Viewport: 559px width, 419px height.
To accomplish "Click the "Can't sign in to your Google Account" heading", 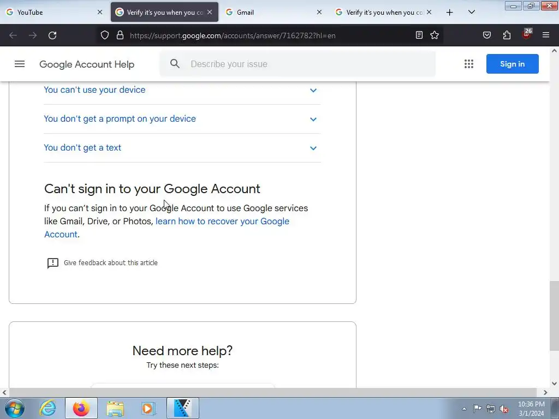I will pos(152,189).
